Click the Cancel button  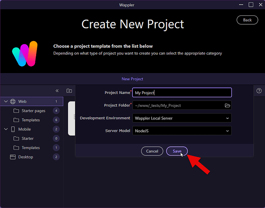click(x=152, y=151)
